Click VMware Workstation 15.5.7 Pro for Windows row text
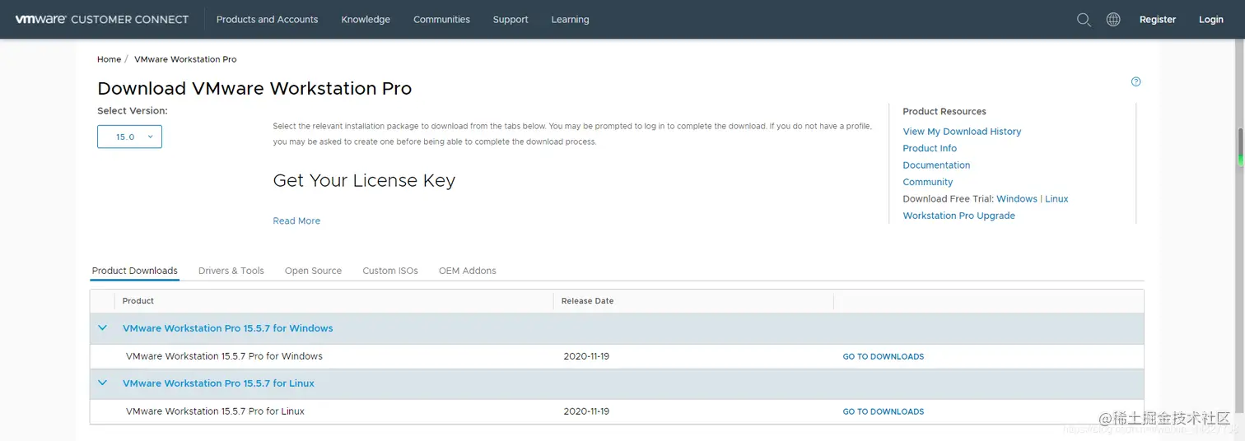 tap(224, 356)
